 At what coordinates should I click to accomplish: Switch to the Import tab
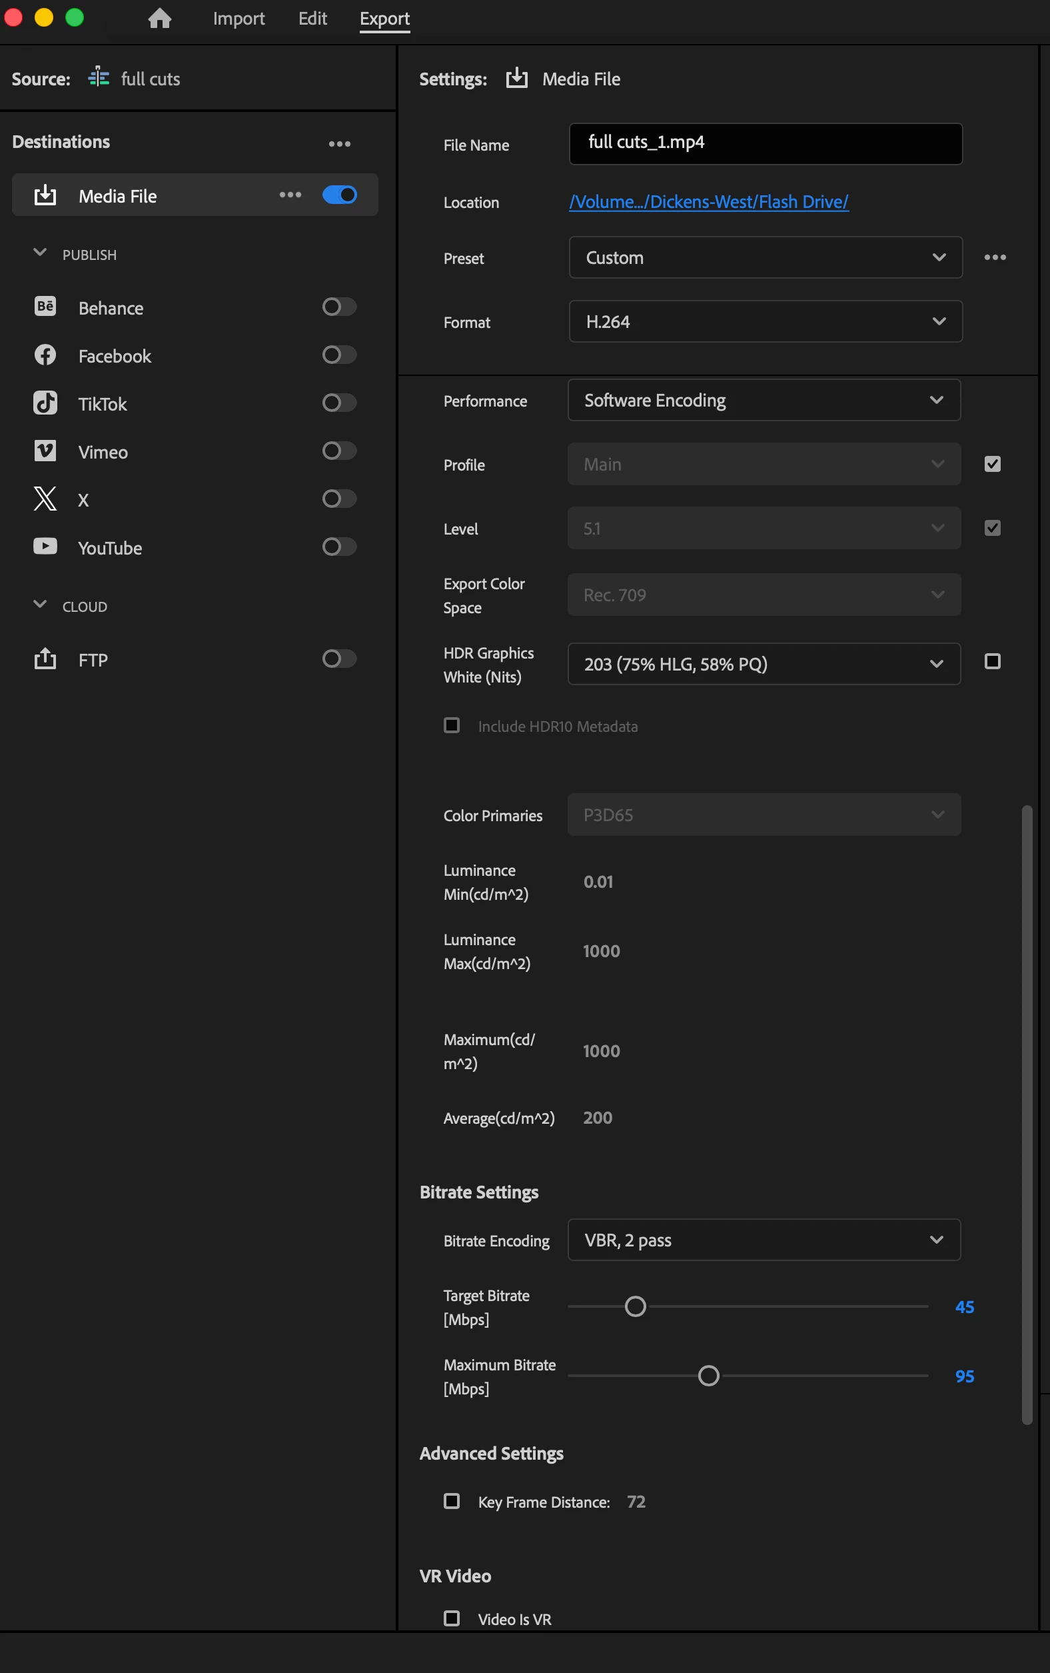(x=239, y=18)
